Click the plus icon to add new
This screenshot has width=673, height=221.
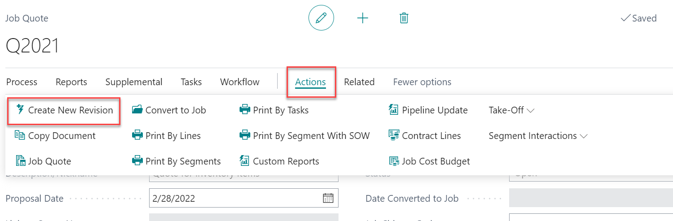coord(362,18)
